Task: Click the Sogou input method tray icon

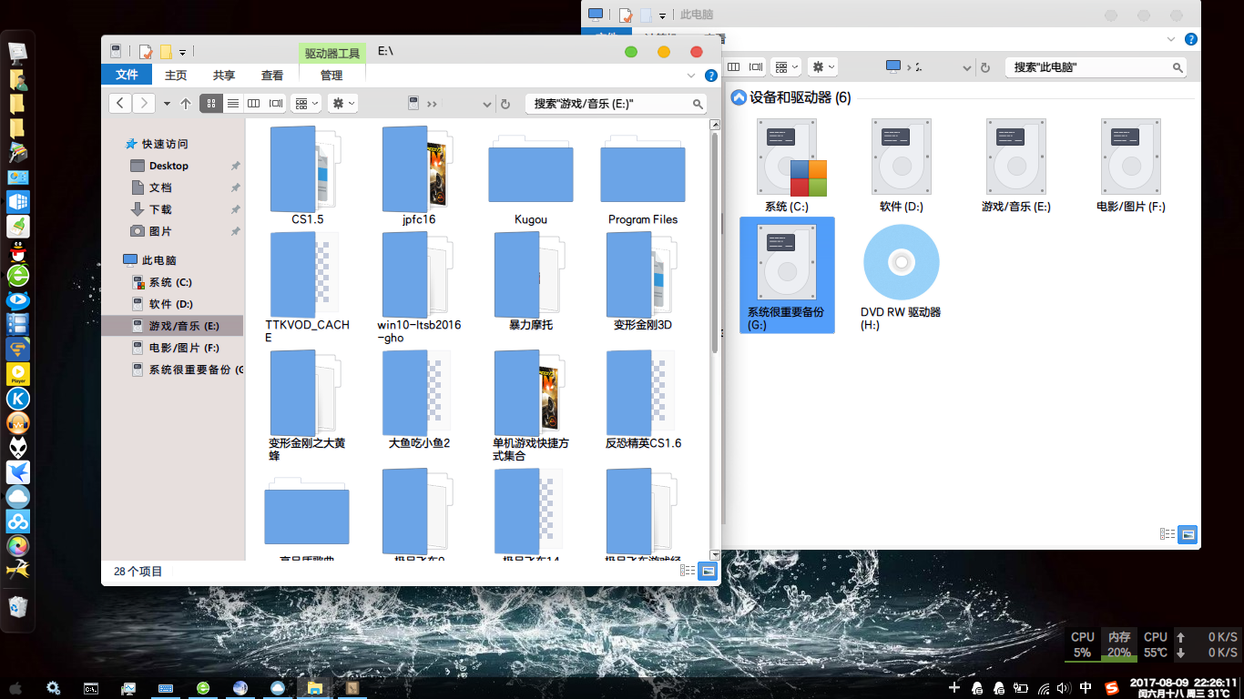Action: [1112, 688]
